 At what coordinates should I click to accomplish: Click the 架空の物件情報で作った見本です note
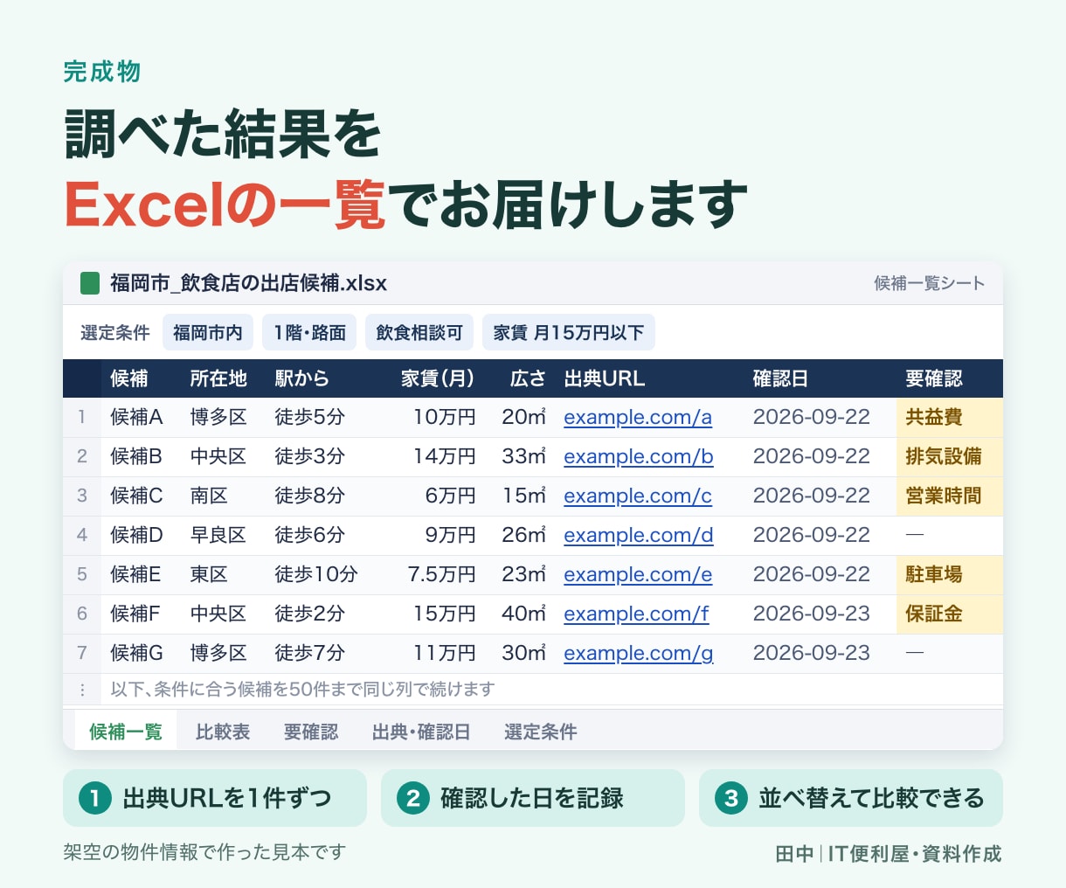tap(204, 852)
